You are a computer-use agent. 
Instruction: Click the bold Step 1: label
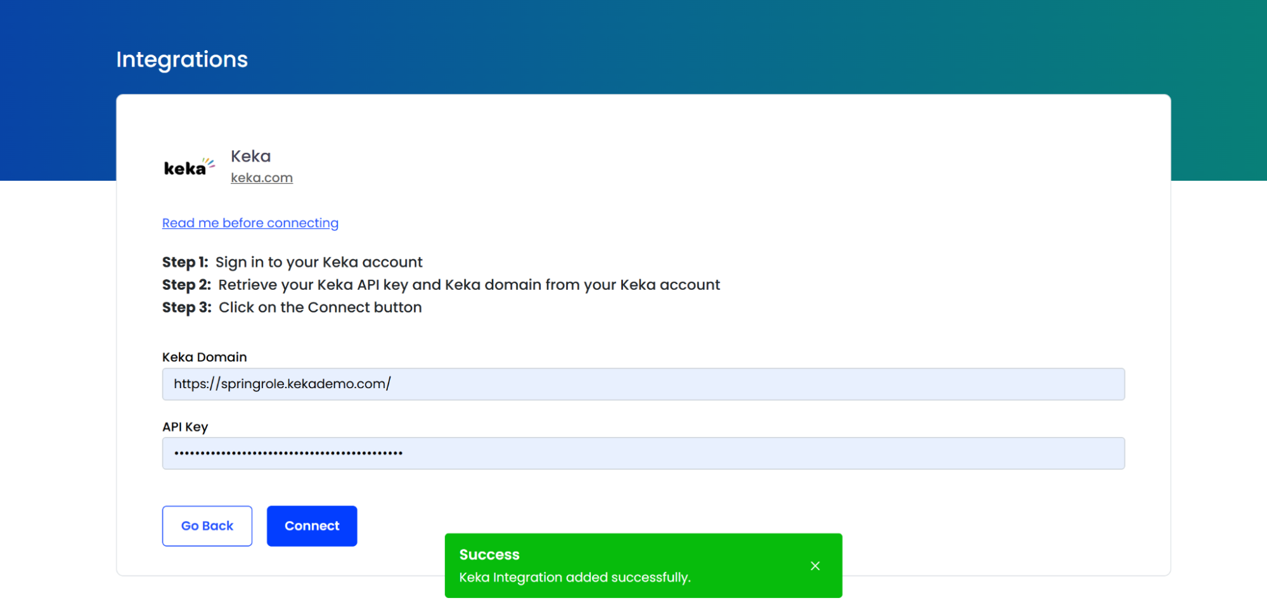(184, 263)
